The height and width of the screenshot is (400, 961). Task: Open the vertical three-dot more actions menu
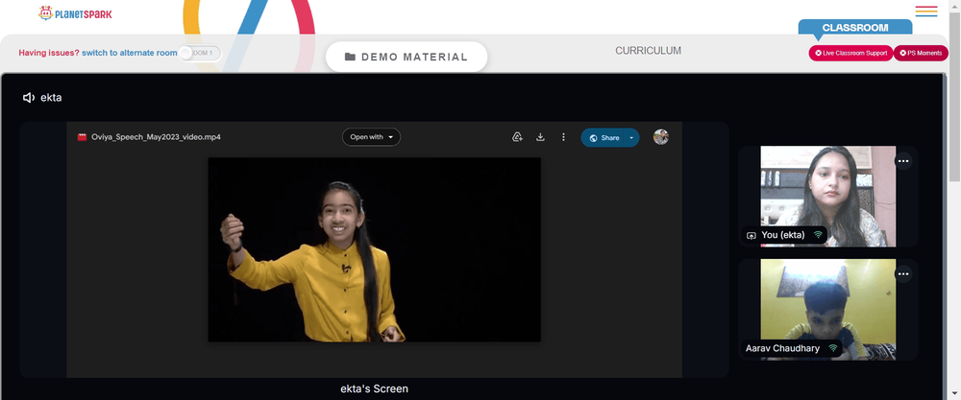[x=563, y=137]
